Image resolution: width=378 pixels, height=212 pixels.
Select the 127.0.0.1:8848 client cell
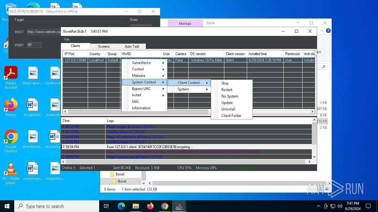(75, 60)
